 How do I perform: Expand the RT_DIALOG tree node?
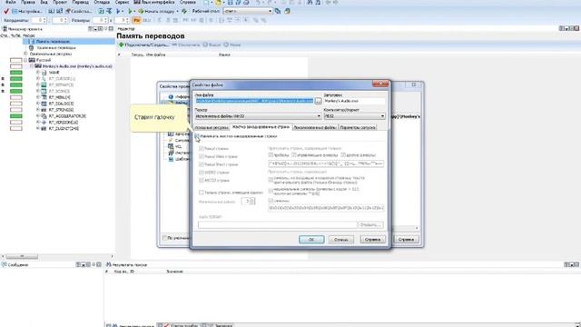pos(38,104)
